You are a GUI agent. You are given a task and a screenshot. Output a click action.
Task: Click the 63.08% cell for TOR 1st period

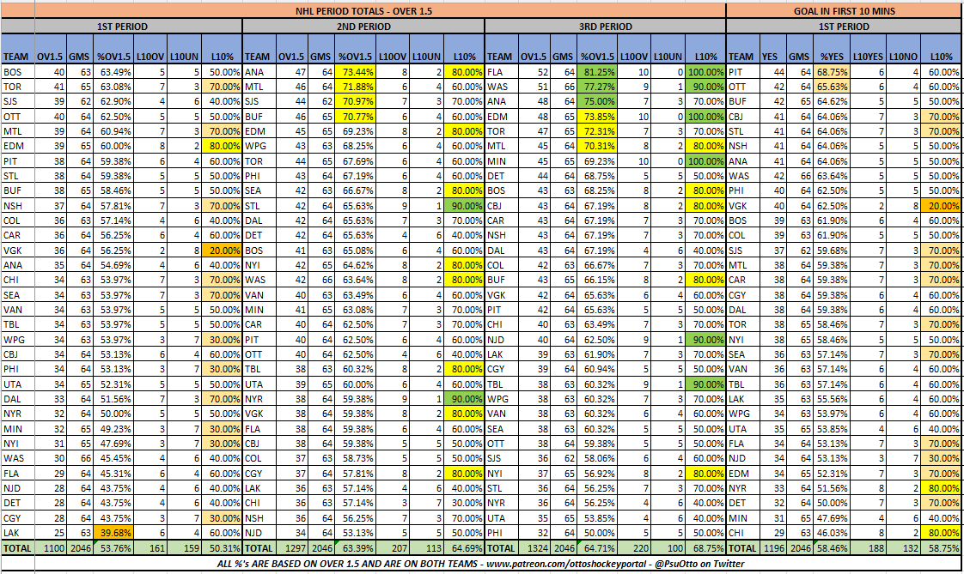113,87
